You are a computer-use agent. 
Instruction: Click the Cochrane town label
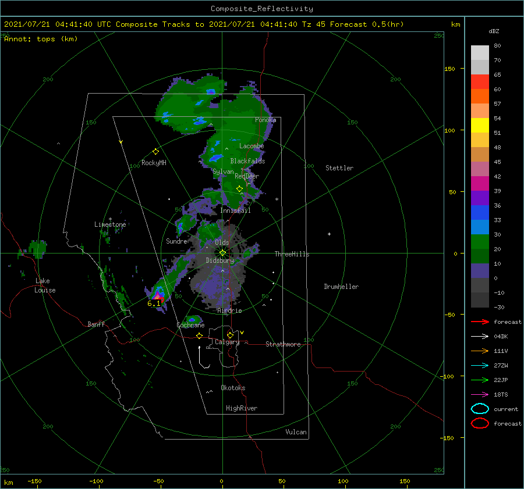pos(190,325)
